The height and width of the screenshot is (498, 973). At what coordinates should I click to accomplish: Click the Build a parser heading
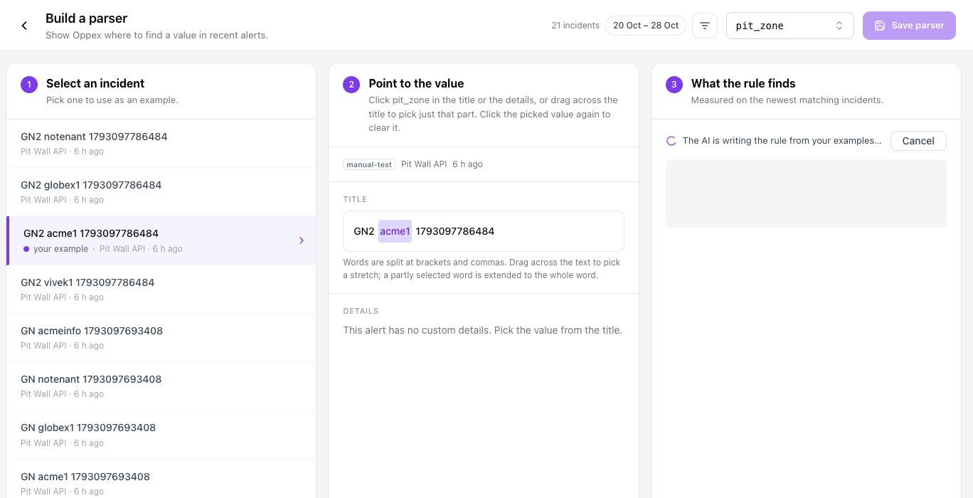click(x=87, y=18)
